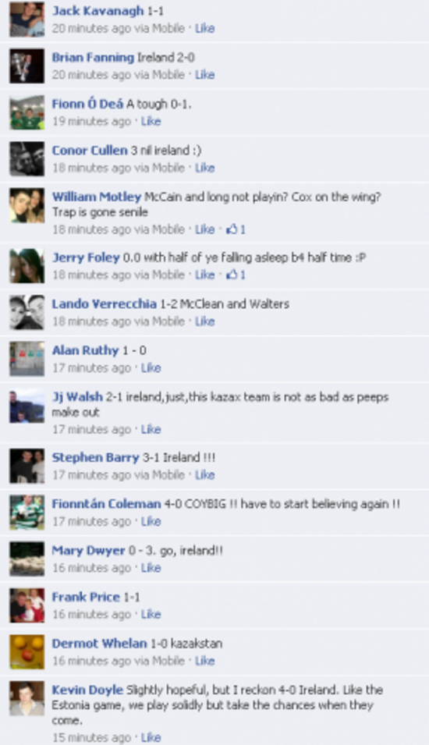
Task: Open Fionn Ó Deá's profile name link
Action: point(87,104)
